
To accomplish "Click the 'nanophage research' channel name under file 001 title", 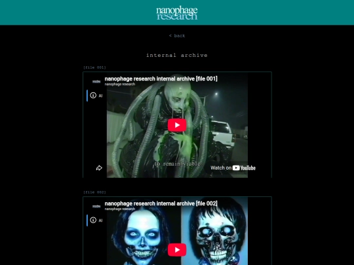I will pos(120,84).
